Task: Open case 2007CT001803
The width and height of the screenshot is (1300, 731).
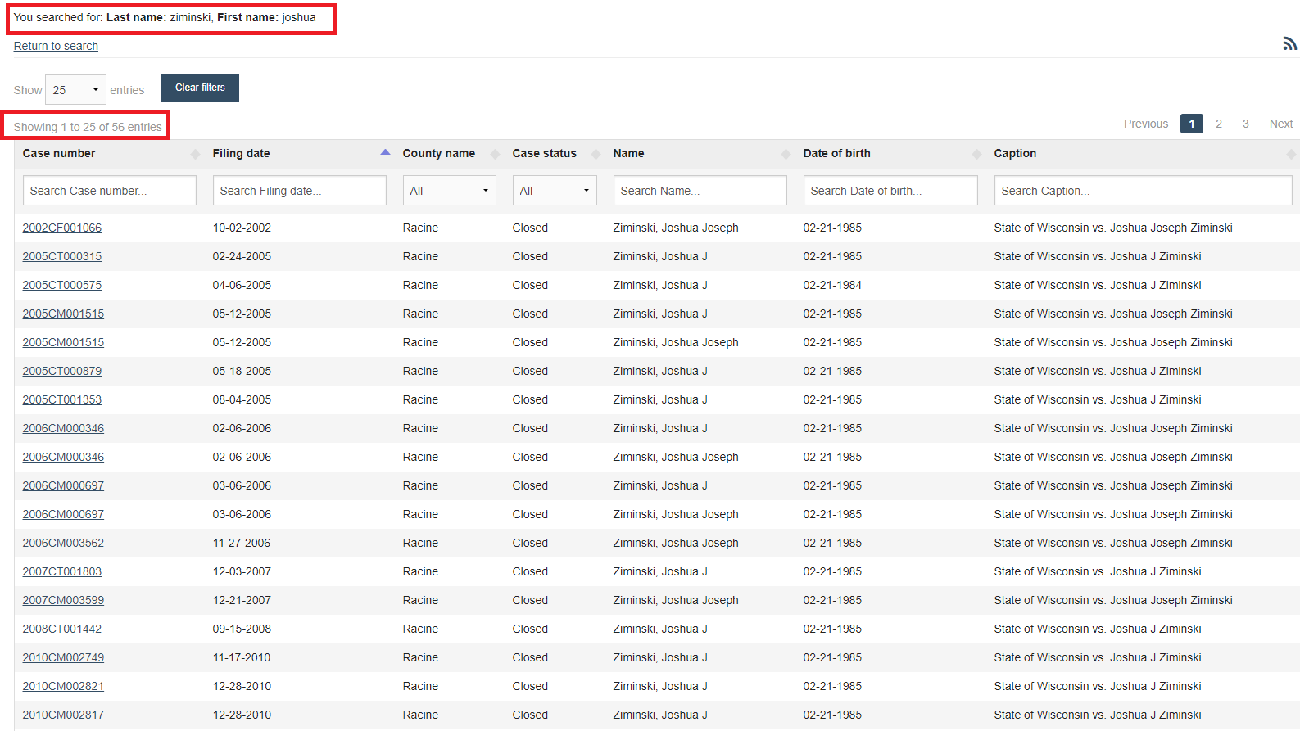Action: (62, 571)
